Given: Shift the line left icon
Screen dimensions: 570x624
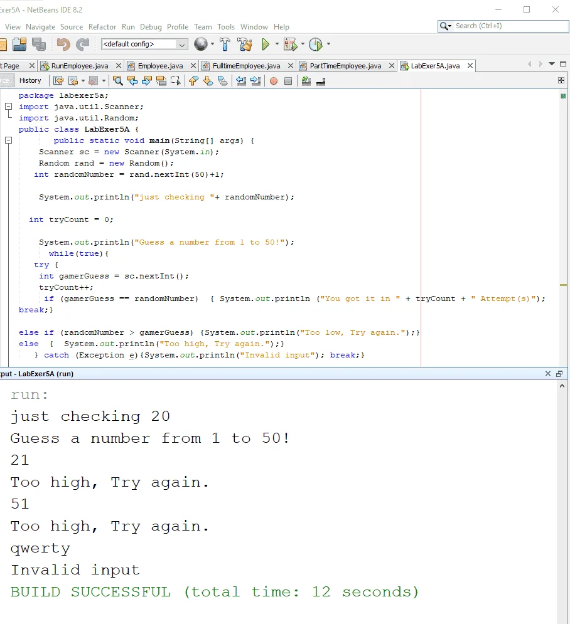Looking at the screenshot, I should 241,81.
